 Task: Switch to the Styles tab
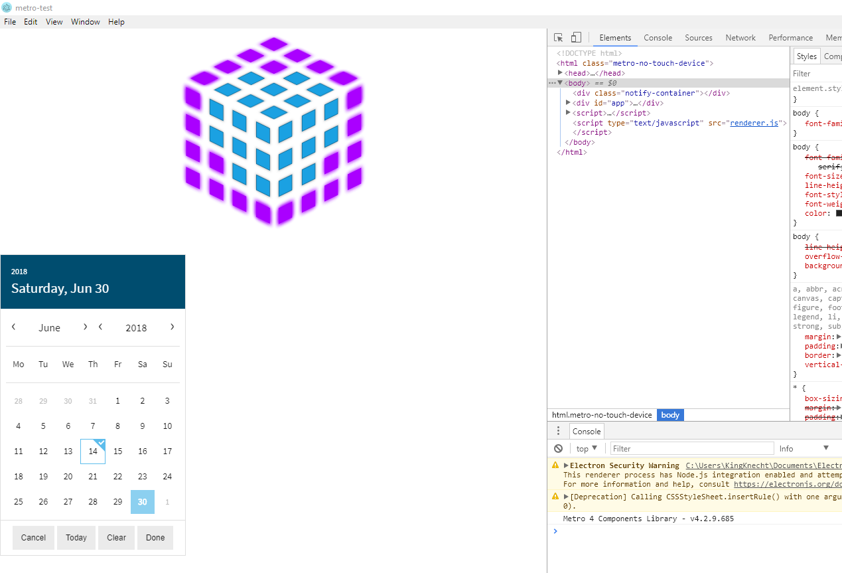(806, 56)
